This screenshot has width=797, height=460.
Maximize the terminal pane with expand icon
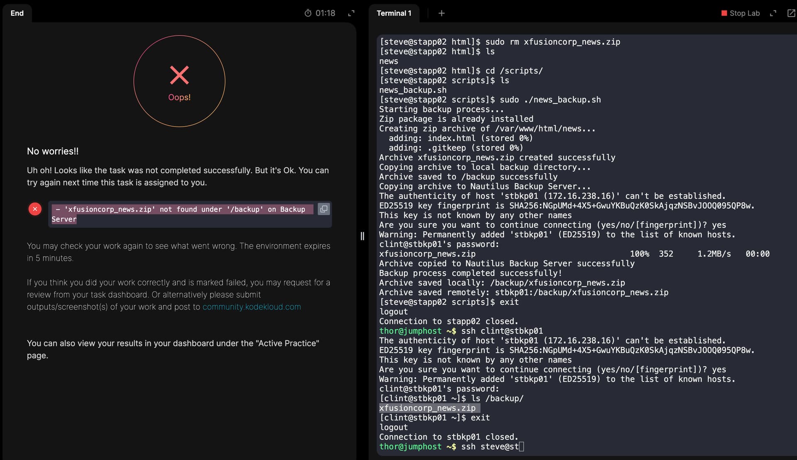click(x=773, y=13)
